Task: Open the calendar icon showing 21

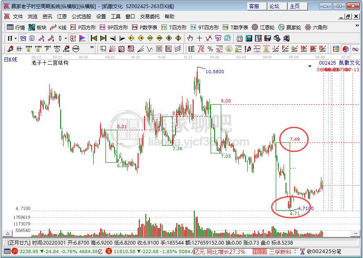Action: click(x=240, y=38)
